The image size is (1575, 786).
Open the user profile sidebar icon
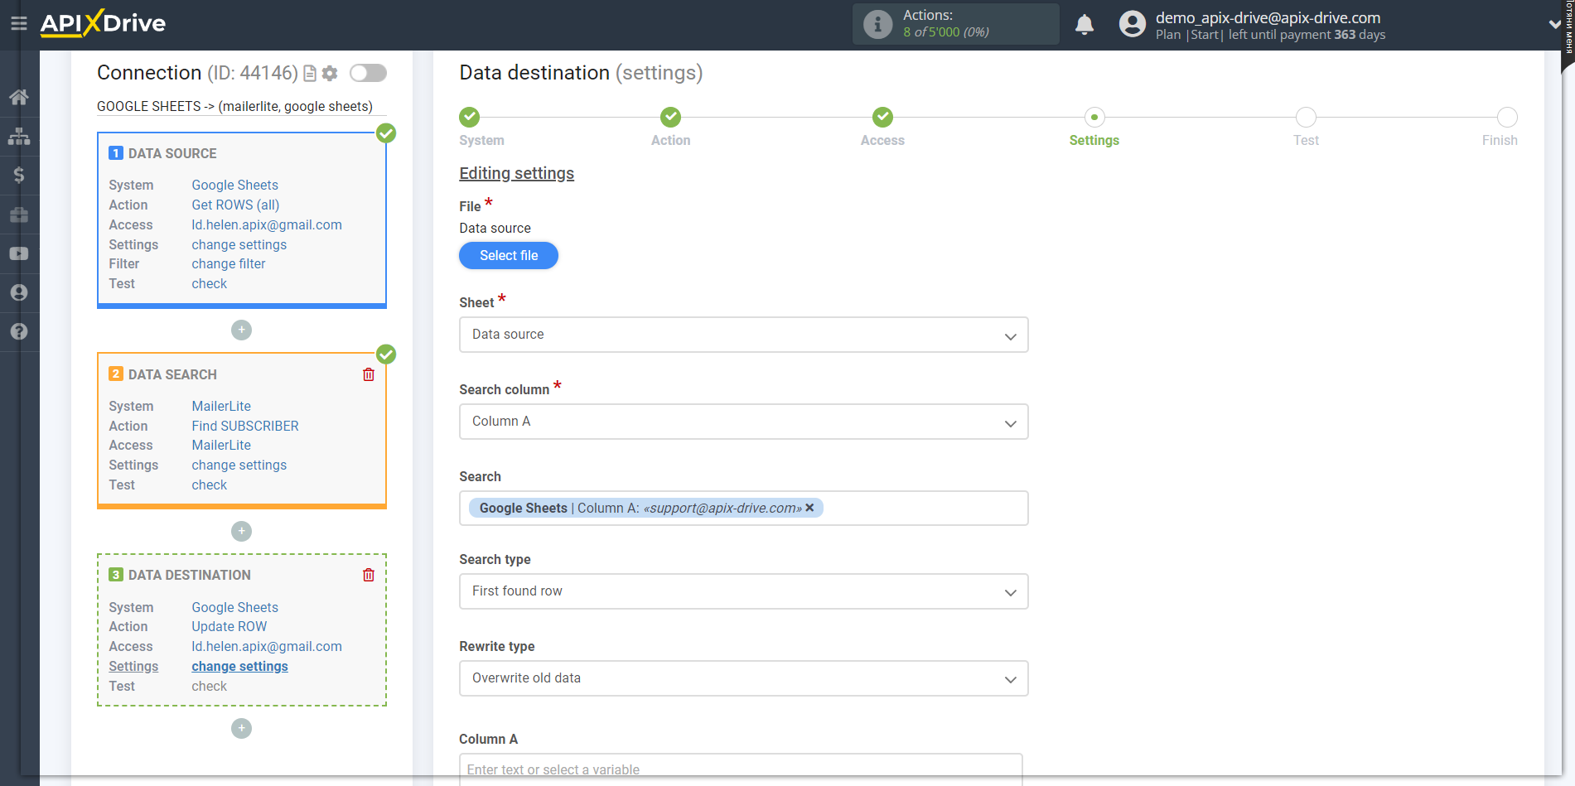19,292
